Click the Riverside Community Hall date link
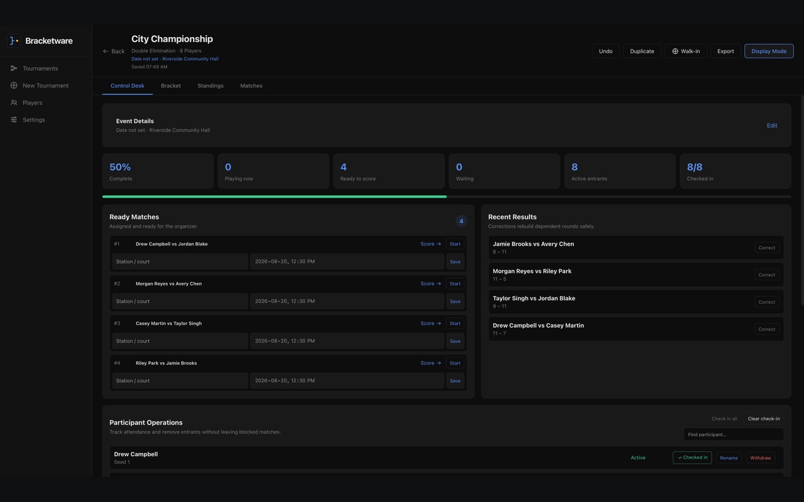804x502 pixels. pyautogui.click(x=175, y=59)
